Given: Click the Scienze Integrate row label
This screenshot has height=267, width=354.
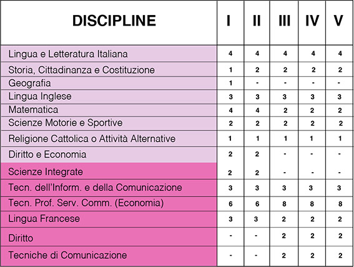Looking at the screenshot, I should (46, 172).
